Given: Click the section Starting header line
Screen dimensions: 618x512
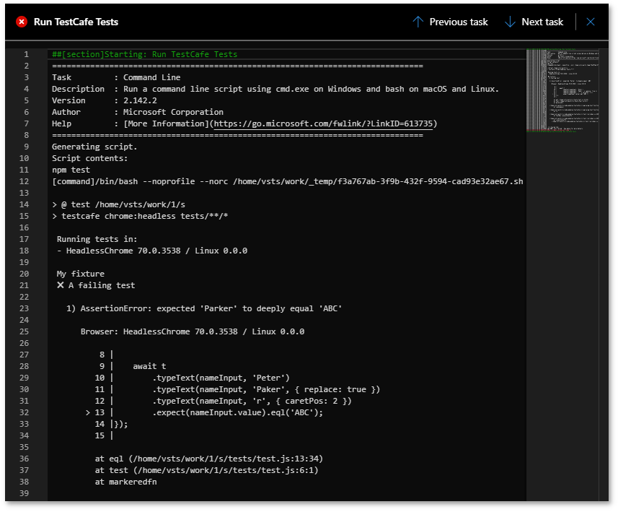Looking at the screenshot, I should [x=144, y=54].
